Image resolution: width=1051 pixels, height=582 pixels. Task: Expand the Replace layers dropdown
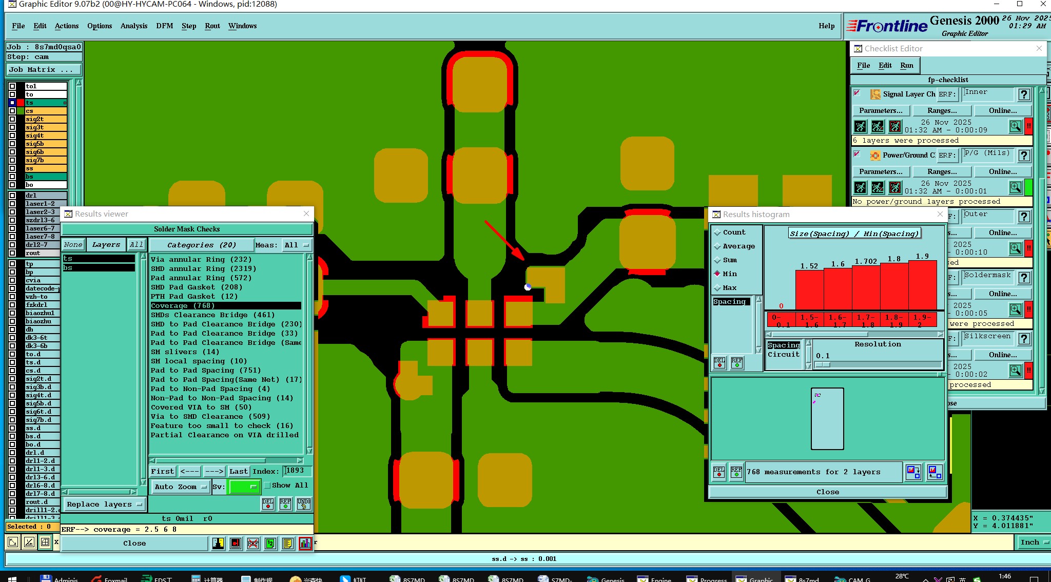point(104,505)
